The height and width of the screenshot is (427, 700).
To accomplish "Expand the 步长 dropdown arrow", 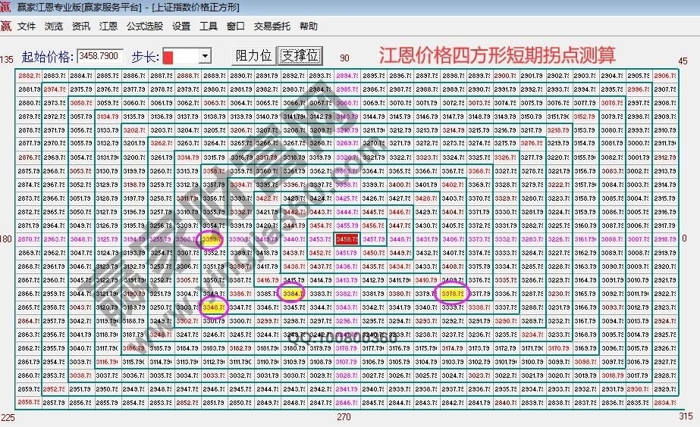I will click(204, 57).
